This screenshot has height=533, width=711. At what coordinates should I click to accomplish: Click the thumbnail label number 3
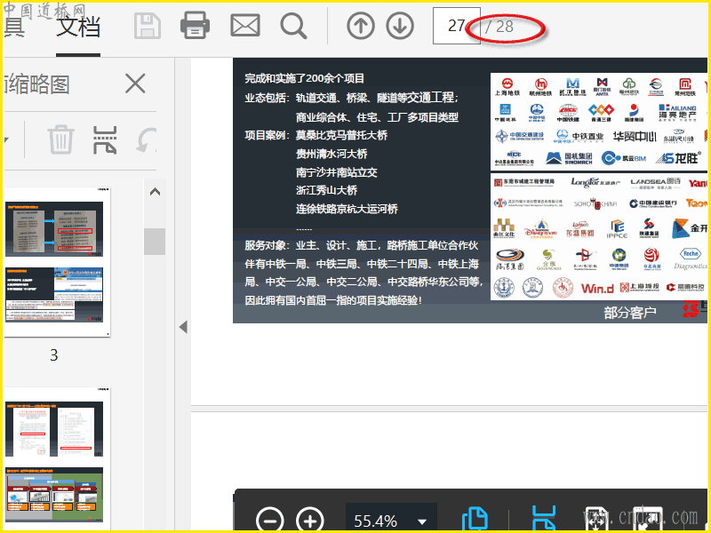[54, 355]
